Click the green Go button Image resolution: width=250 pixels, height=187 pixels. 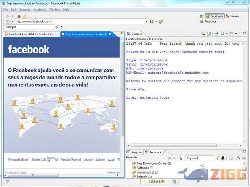point(152,21)
